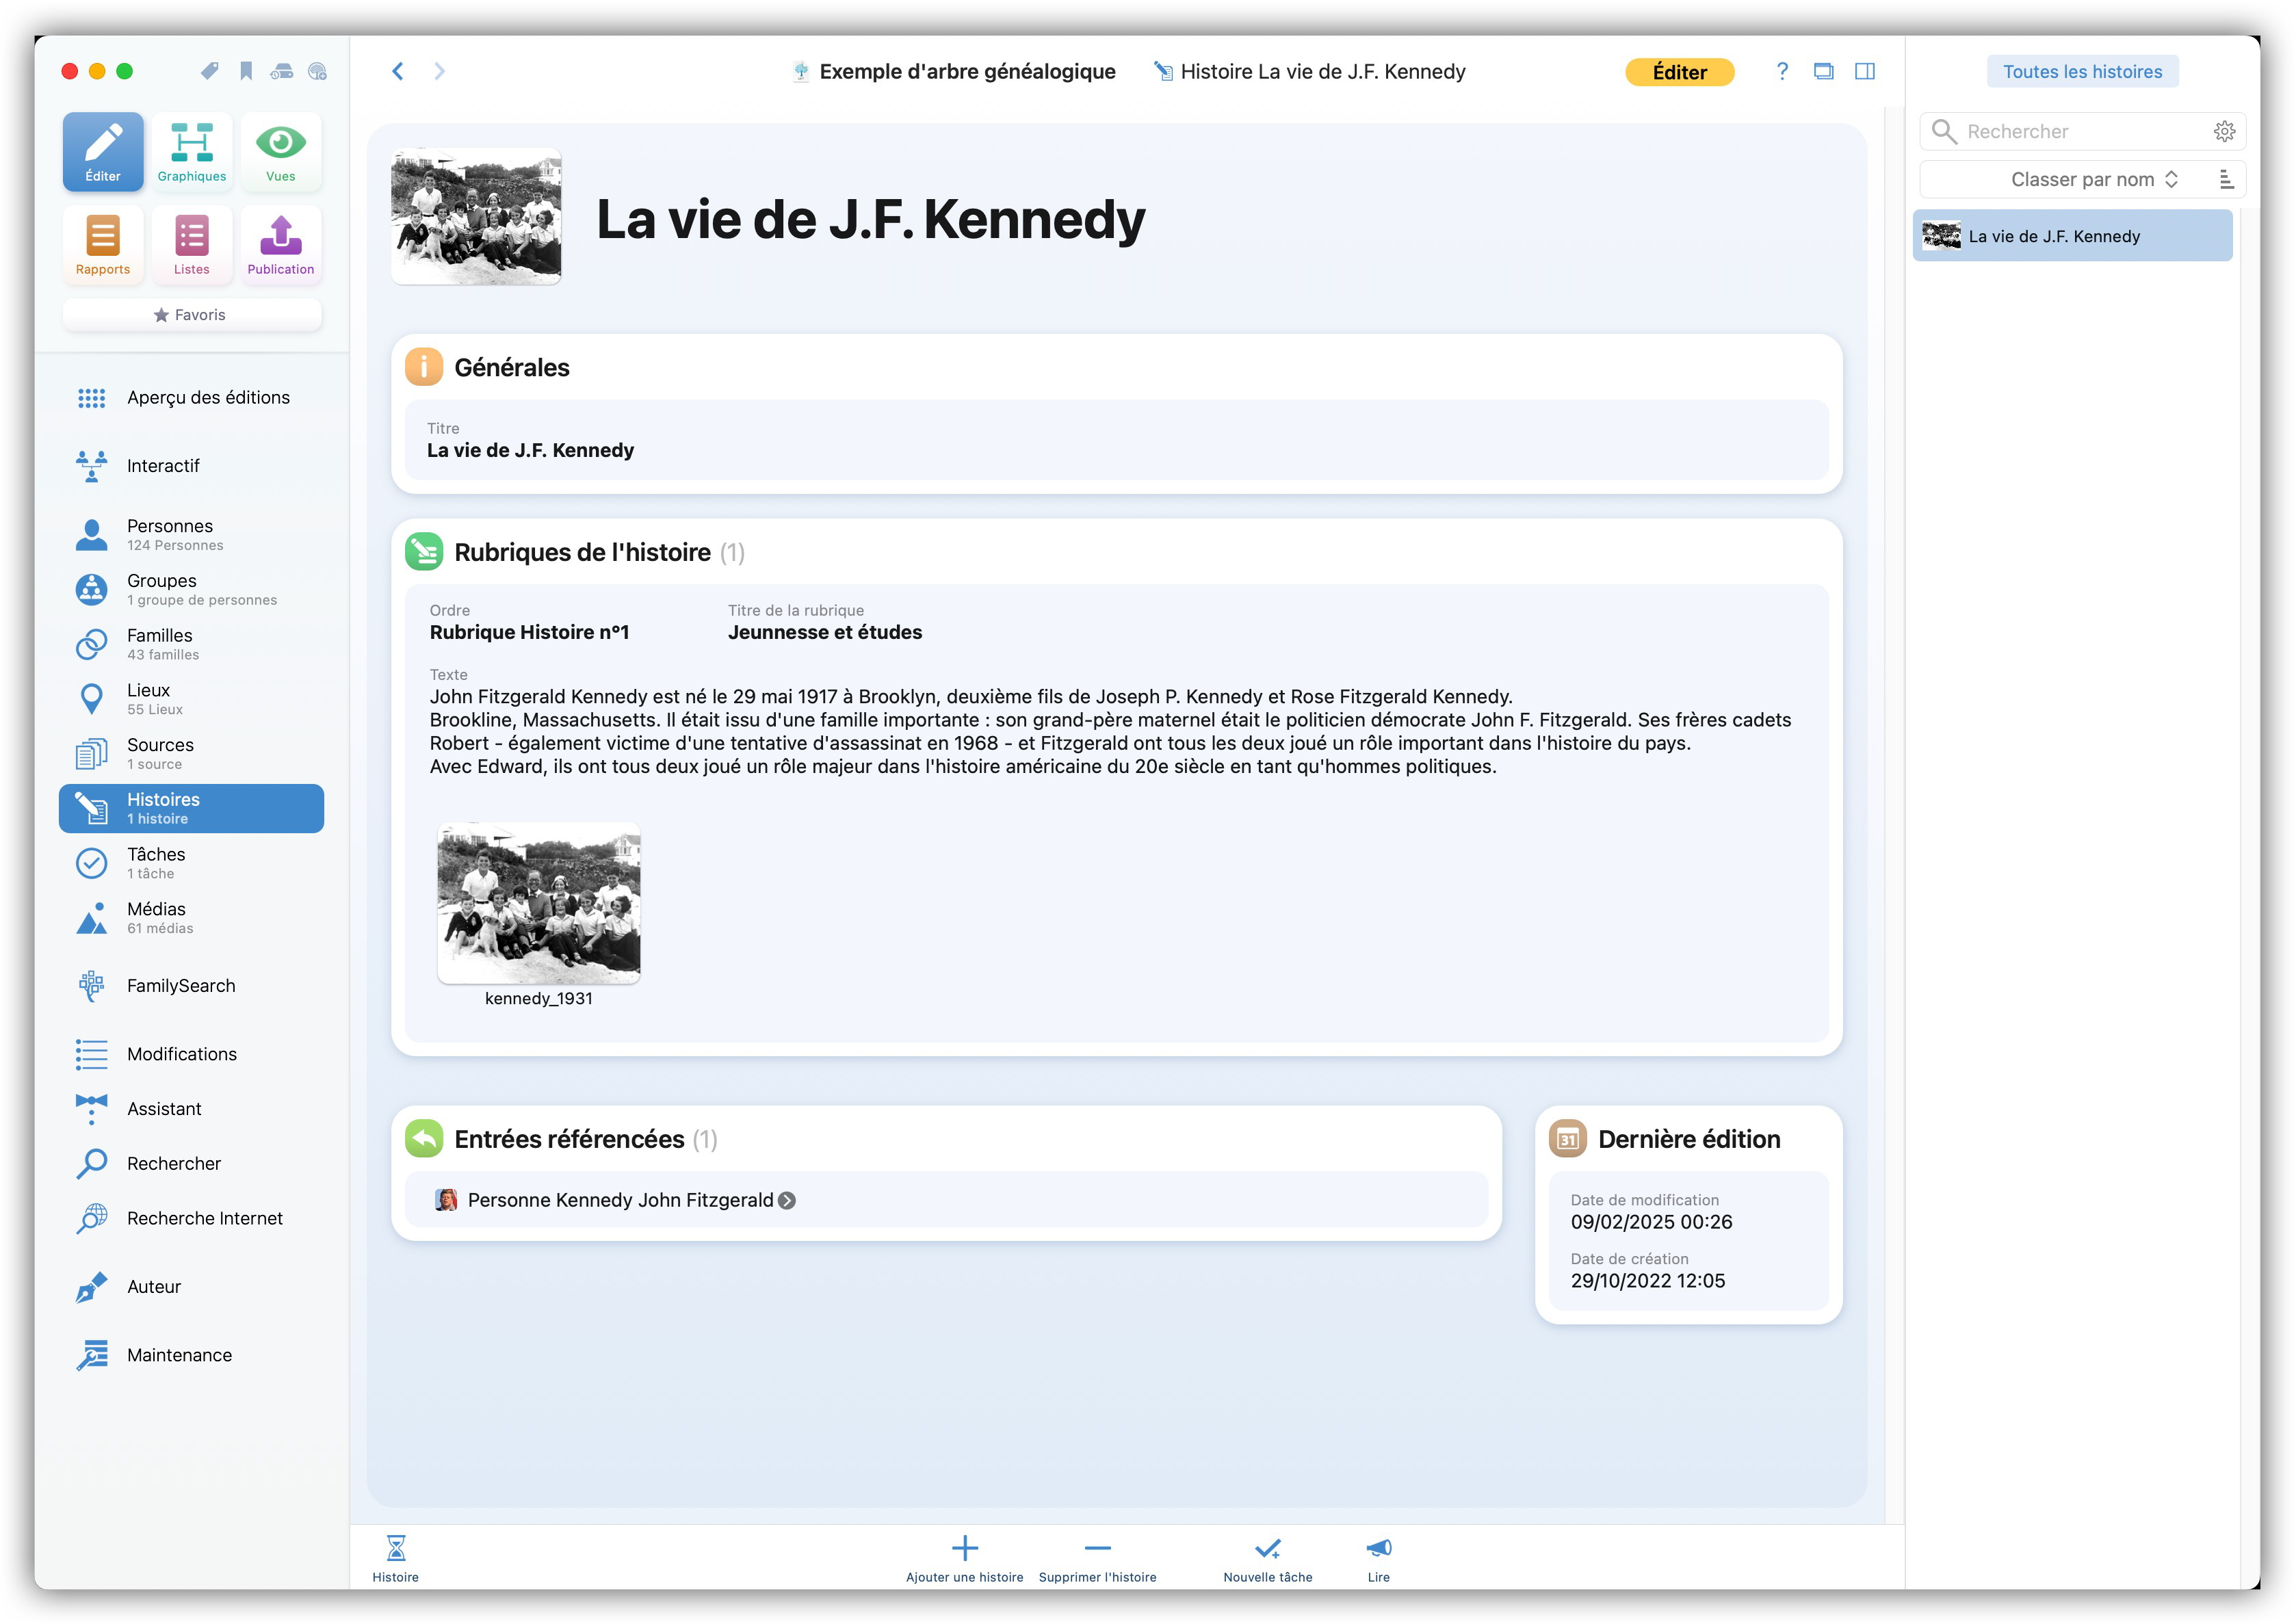This screenshot has height=1624, width=2296.
Task: Click the globe icon beside the car icon
Action: 318,71
